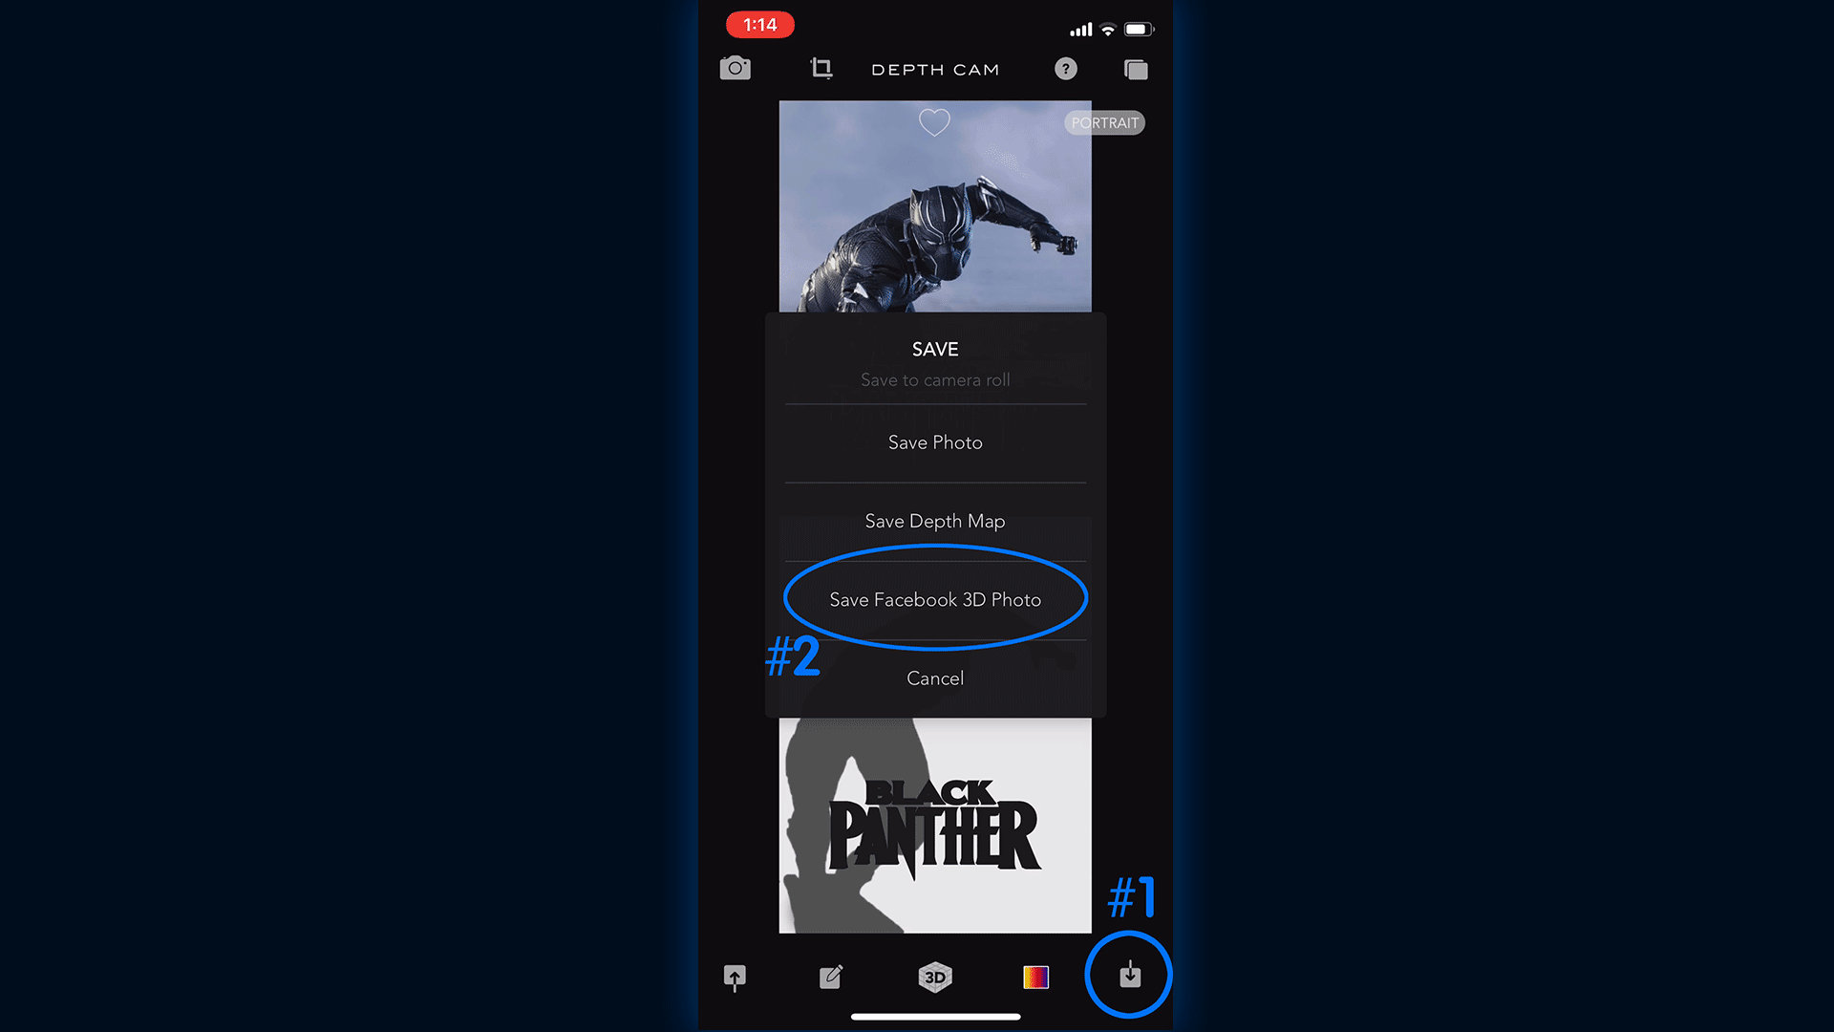The image size is (1834, 1032).
Task: Tap Save Photo to camera roll
Action: [934, 442]
